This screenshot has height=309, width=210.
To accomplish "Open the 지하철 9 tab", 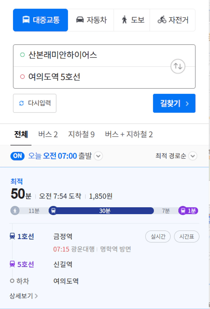I will pos(81,134).
